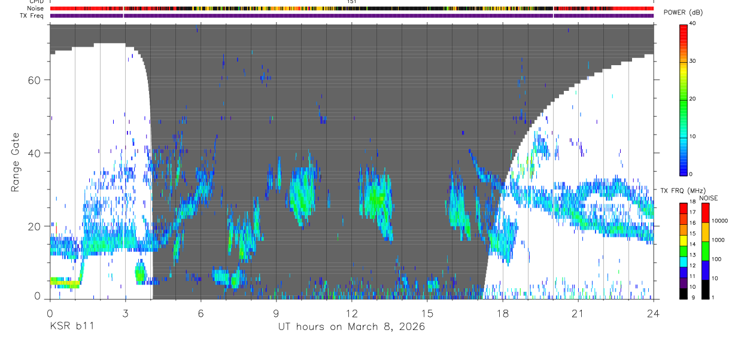Image resolution: width=735 pixels, height=339 pixels.
Task: Click hour tick '3' on time axis
Action: [125, 313]
